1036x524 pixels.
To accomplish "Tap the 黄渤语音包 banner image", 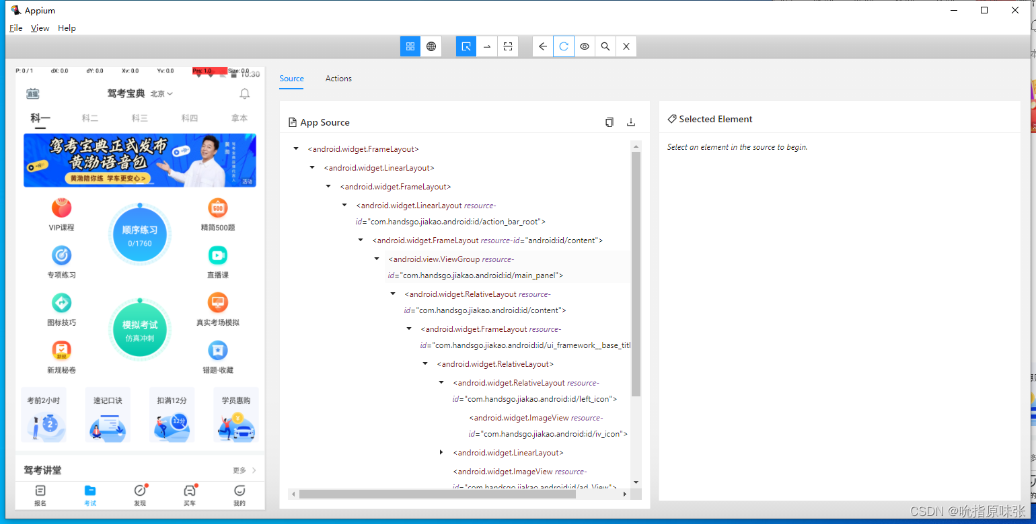I will point(140,160).
